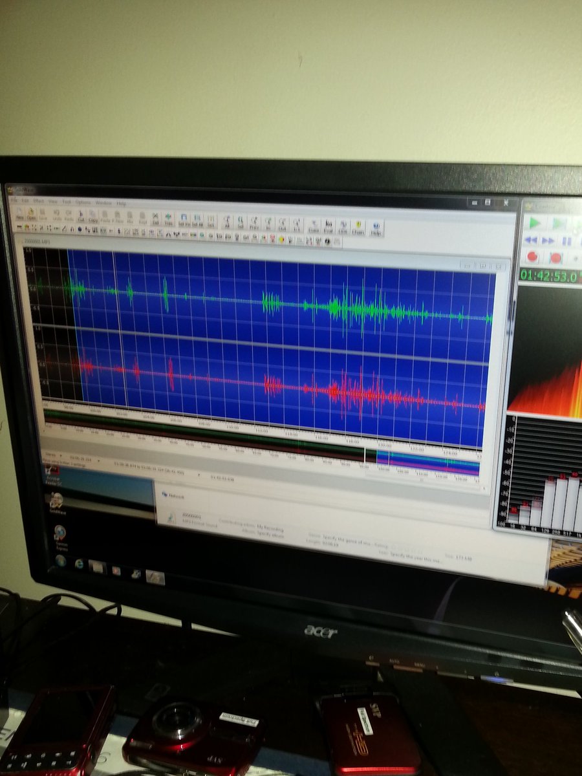This screenshot has width=582, height=776.
Task: Click the Trim toolbar button
Action: tap(168, 219)
